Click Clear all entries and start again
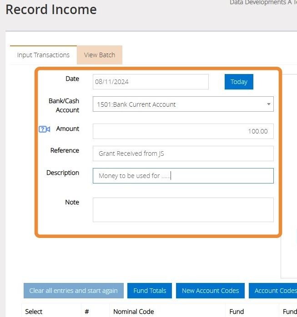This screenshot has height=317, width=297. [74, 291]
